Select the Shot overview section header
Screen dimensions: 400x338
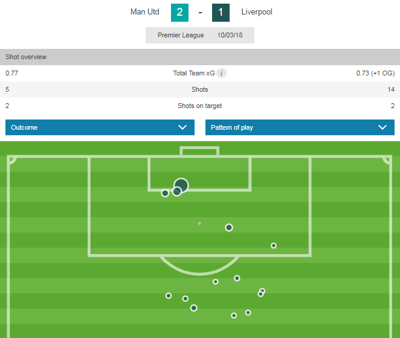click(26, 57)
